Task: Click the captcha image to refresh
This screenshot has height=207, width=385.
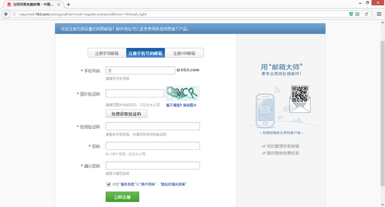Action: tap(183, 94)
